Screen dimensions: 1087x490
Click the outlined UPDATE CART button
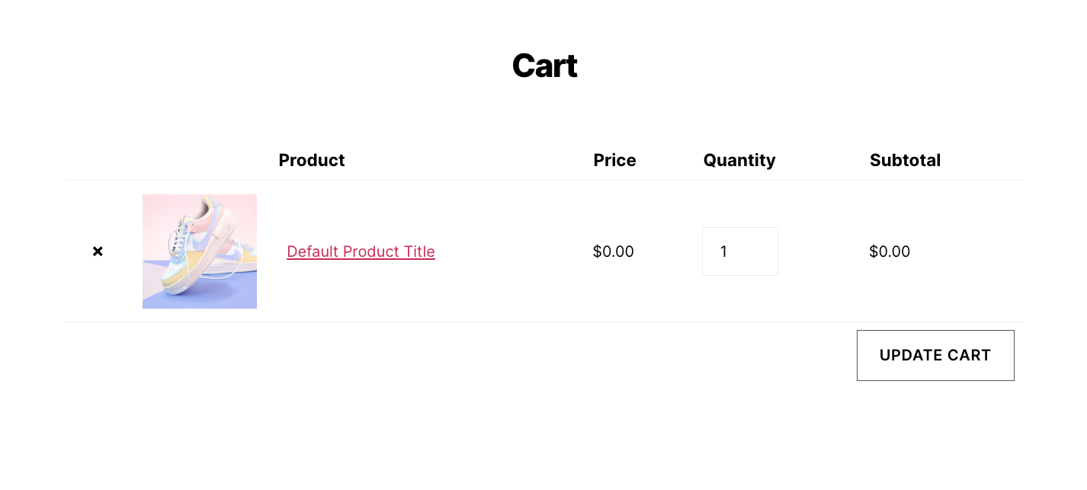click(935, 355)
